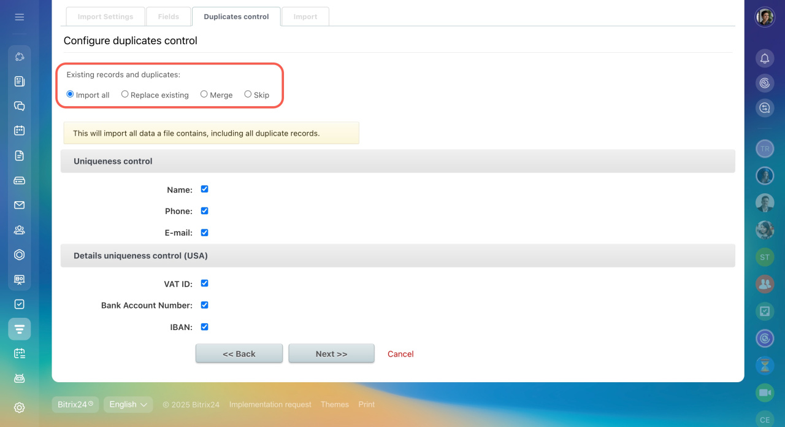Click the spiral icon below the bell
The width and height of the screenshot is (785, 427).
tap(765, 83)
